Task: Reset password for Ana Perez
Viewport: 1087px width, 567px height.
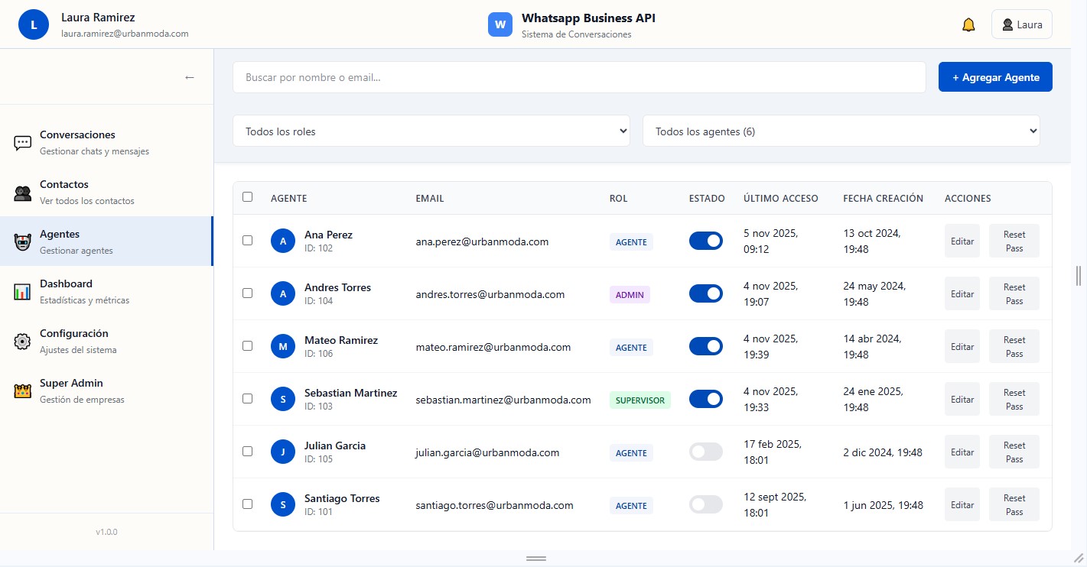Action: click(x=1014, y=241)
